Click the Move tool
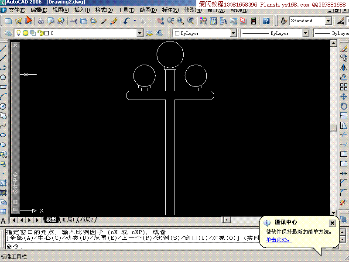Image resolution: width=349 pixels, height=262 pixels. [344, 97]
